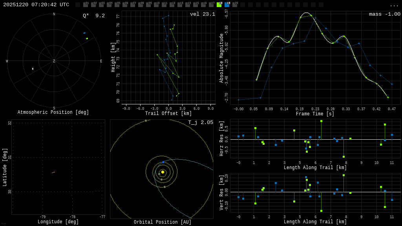Click the yellow Sun in the orbital plot
The height and width of the screenshot is (226, 402).
click(x=163, y=172)
